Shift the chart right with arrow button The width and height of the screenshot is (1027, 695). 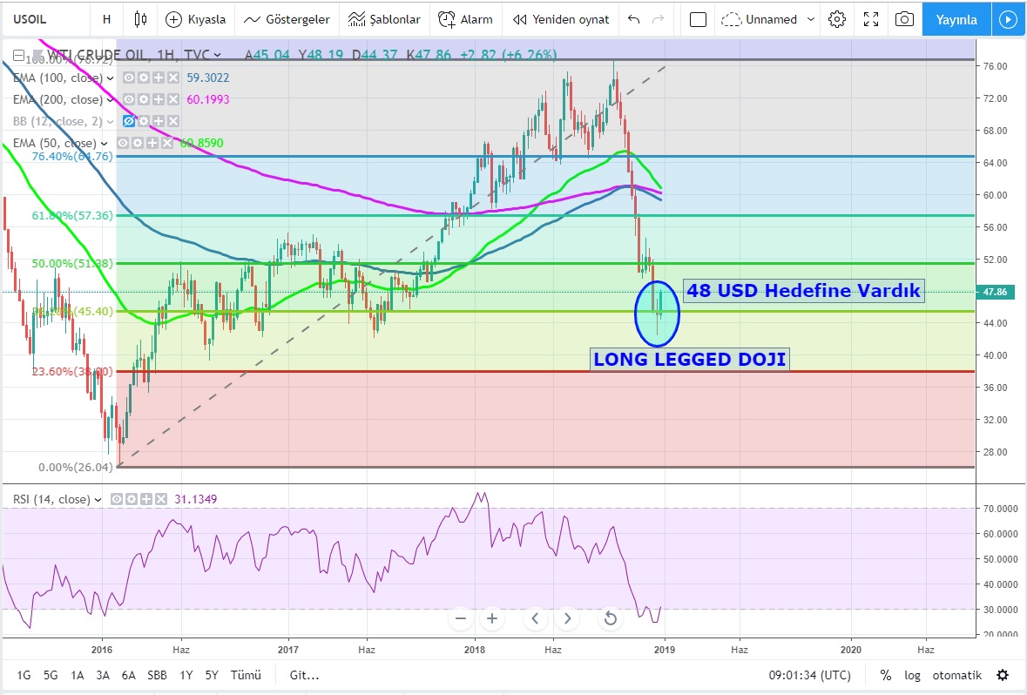(567, 618)
